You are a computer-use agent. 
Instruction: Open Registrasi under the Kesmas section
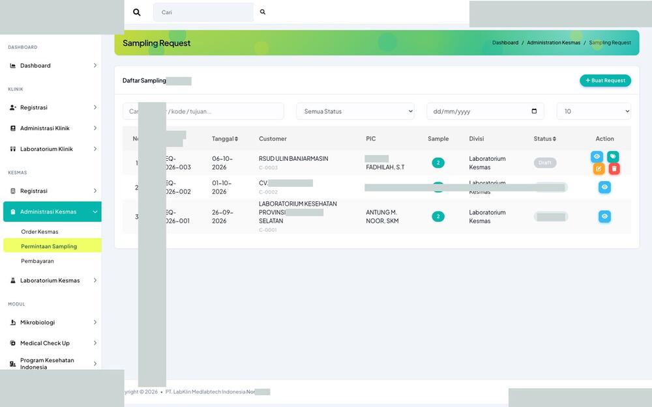click(x=52, y=191)
